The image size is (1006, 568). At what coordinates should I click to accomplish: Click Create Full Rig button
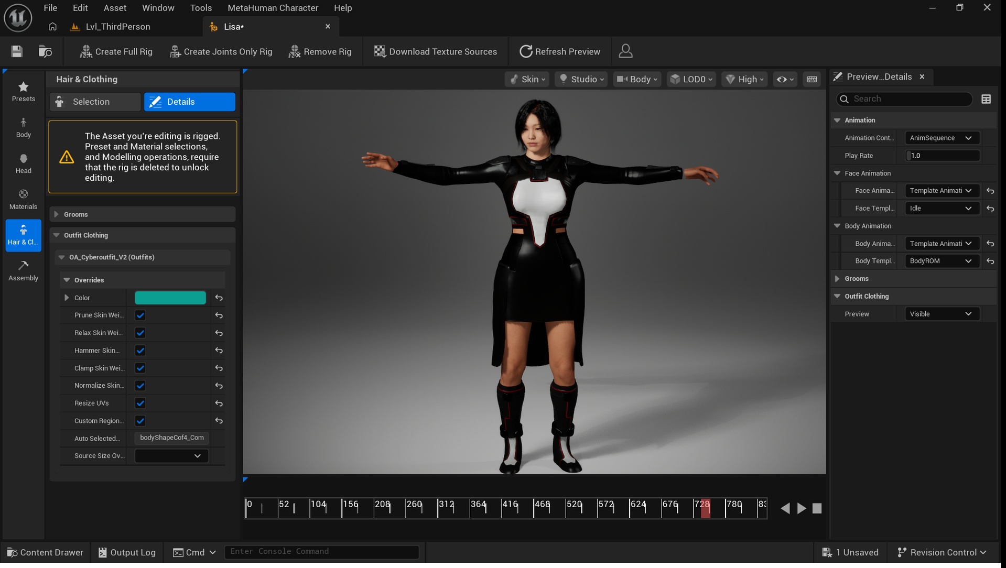[116, 51]
